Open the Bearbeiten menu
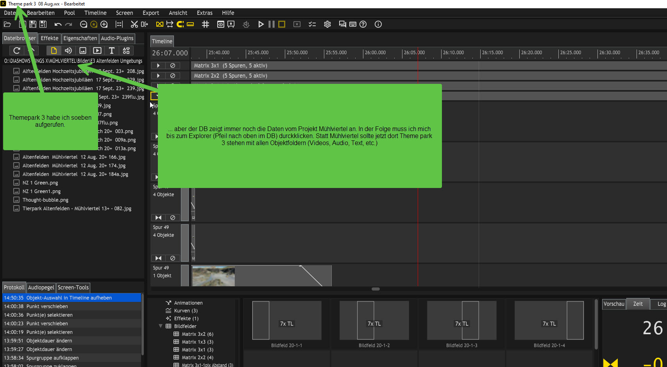667x367 pixels. coord(41,13)
